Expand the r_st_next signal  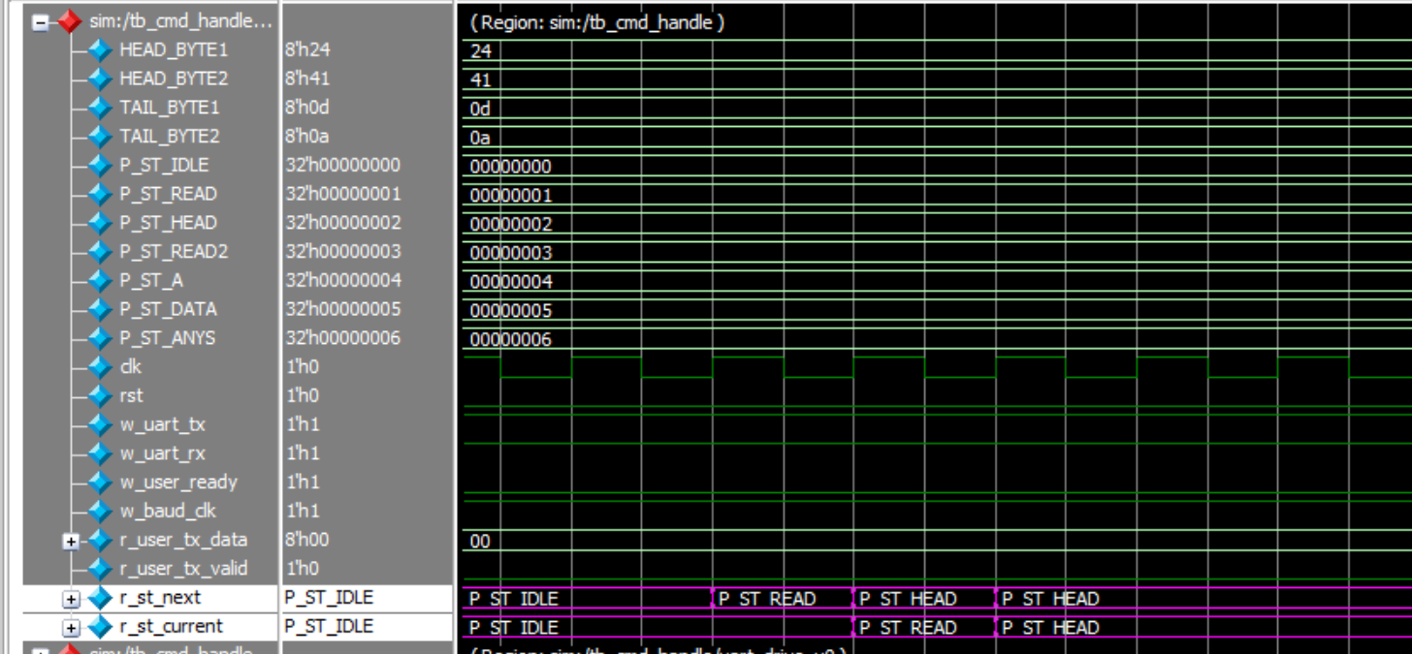(x=71, y=599)
